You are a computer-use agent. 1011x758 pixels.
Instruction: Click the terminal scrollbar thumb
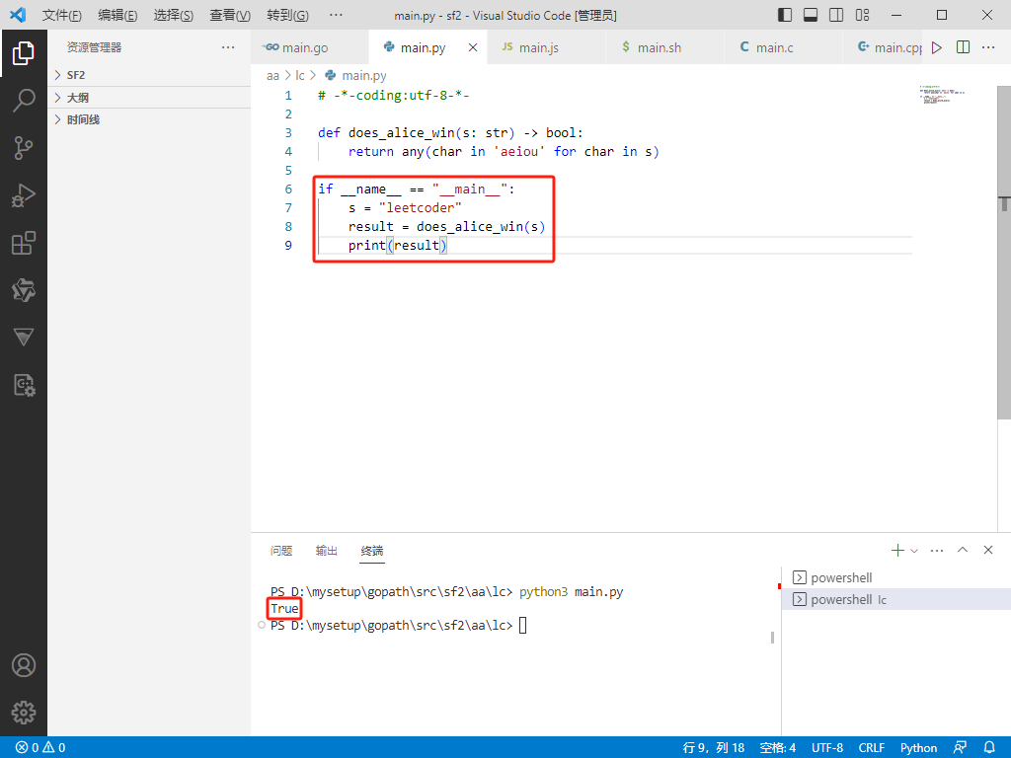772,638
